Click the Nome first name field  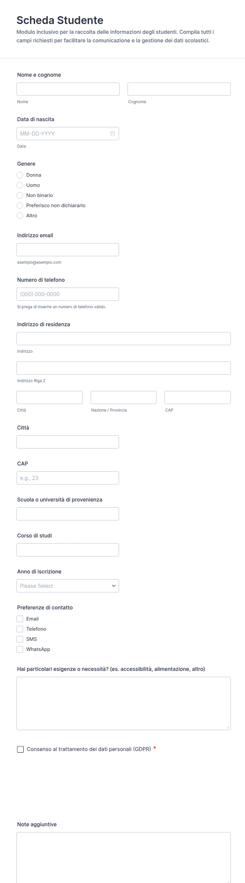coord(68,89)
